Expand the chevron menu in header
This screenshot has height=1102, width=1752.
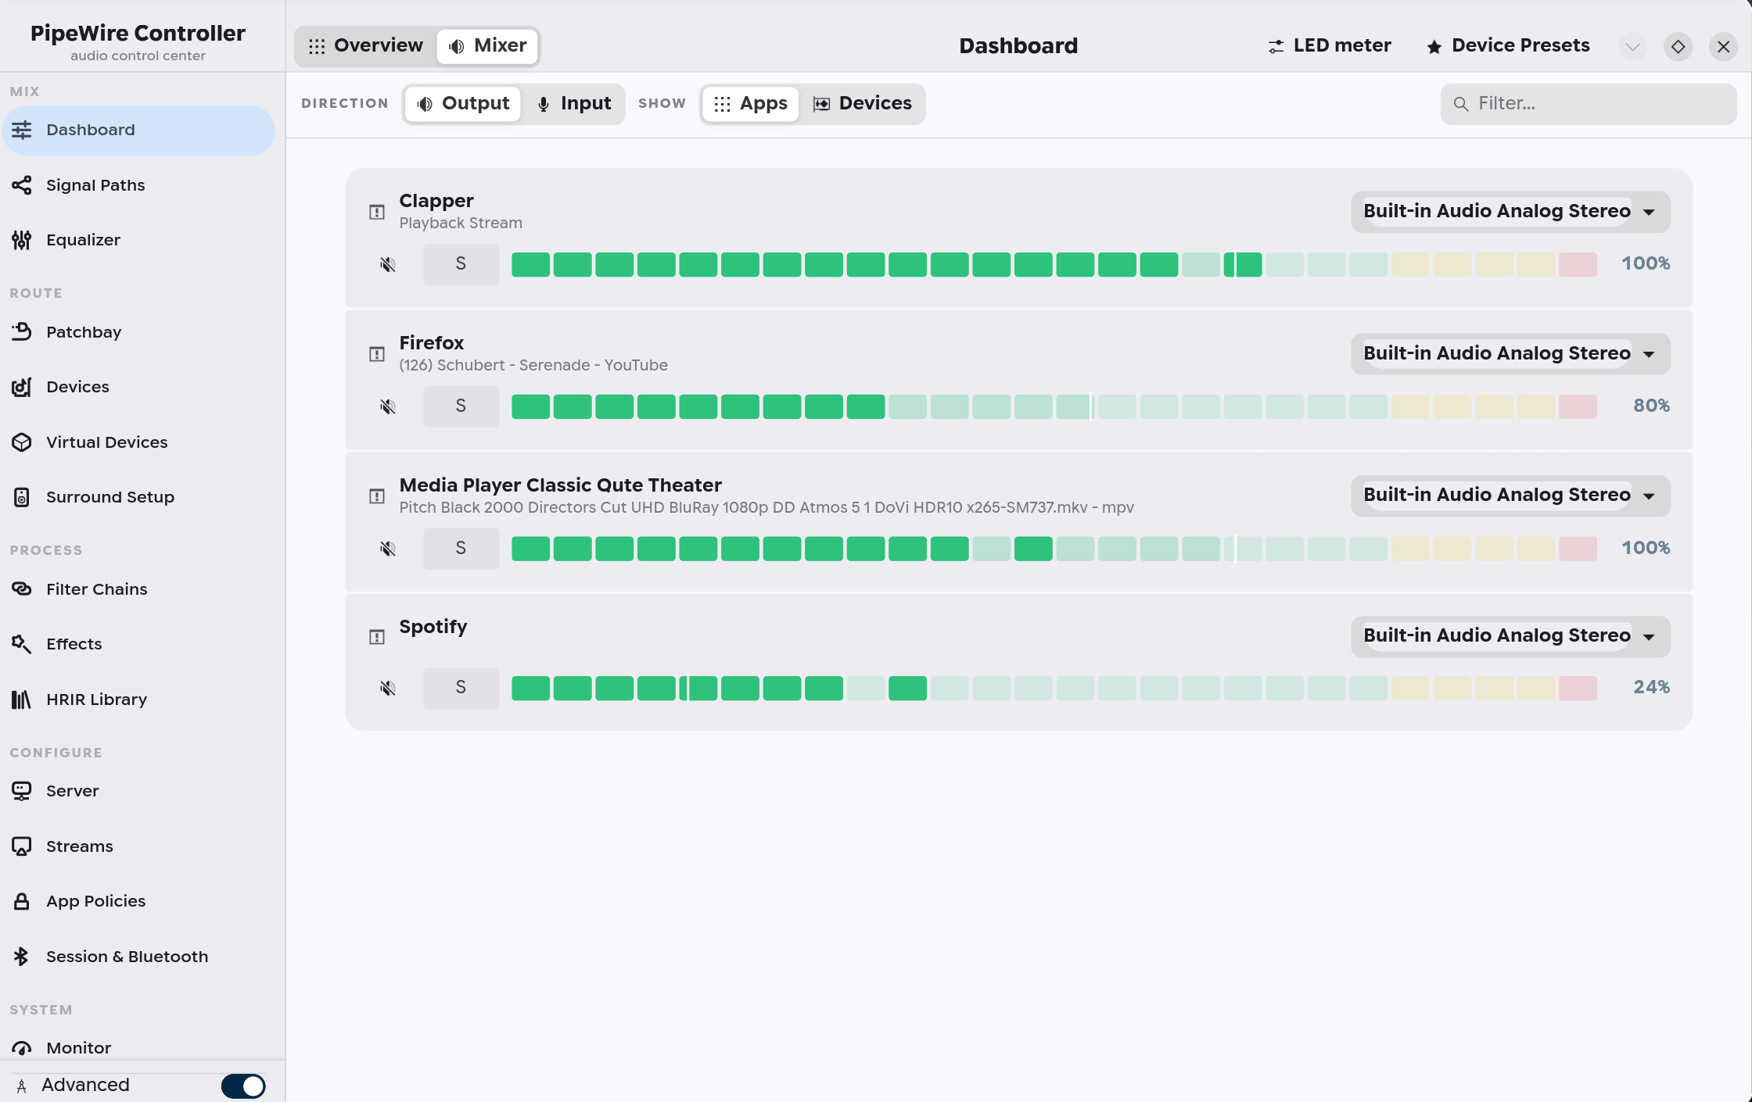(1632, 47)
